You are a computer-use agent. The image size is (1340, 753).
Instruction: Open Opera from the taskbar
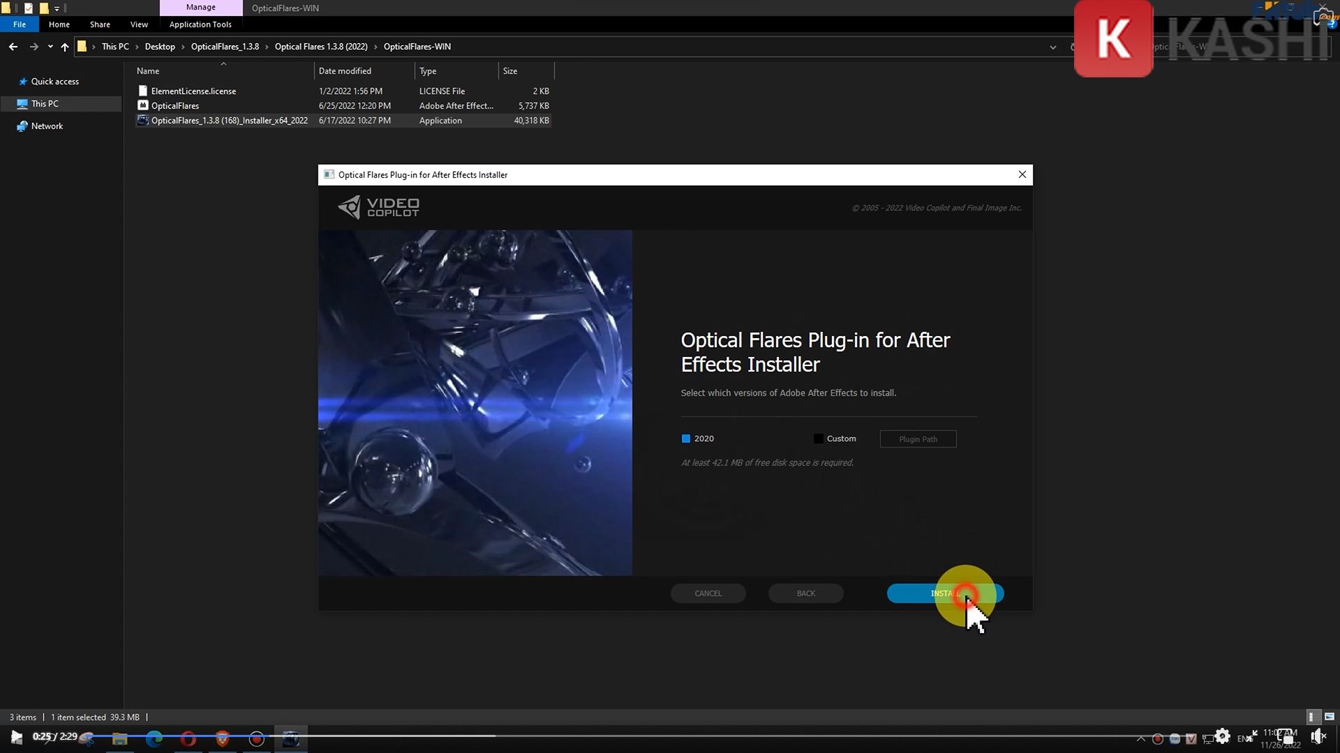coord(188,738)
